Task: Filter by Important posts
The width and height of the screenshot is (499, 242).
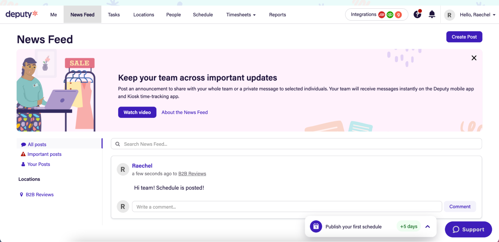Action: tap(44, 154)
